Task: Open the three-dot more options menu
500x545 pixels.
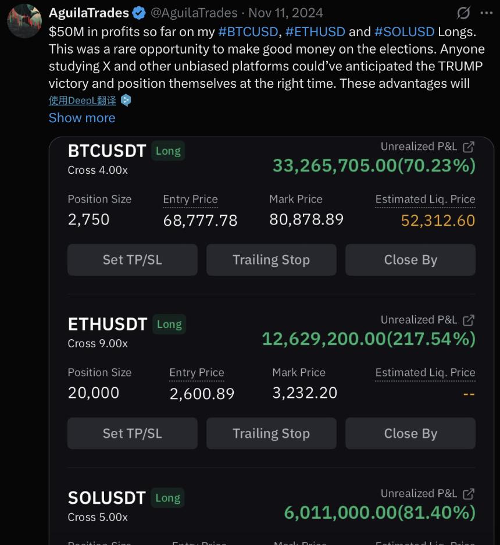Action: [486, 13]
